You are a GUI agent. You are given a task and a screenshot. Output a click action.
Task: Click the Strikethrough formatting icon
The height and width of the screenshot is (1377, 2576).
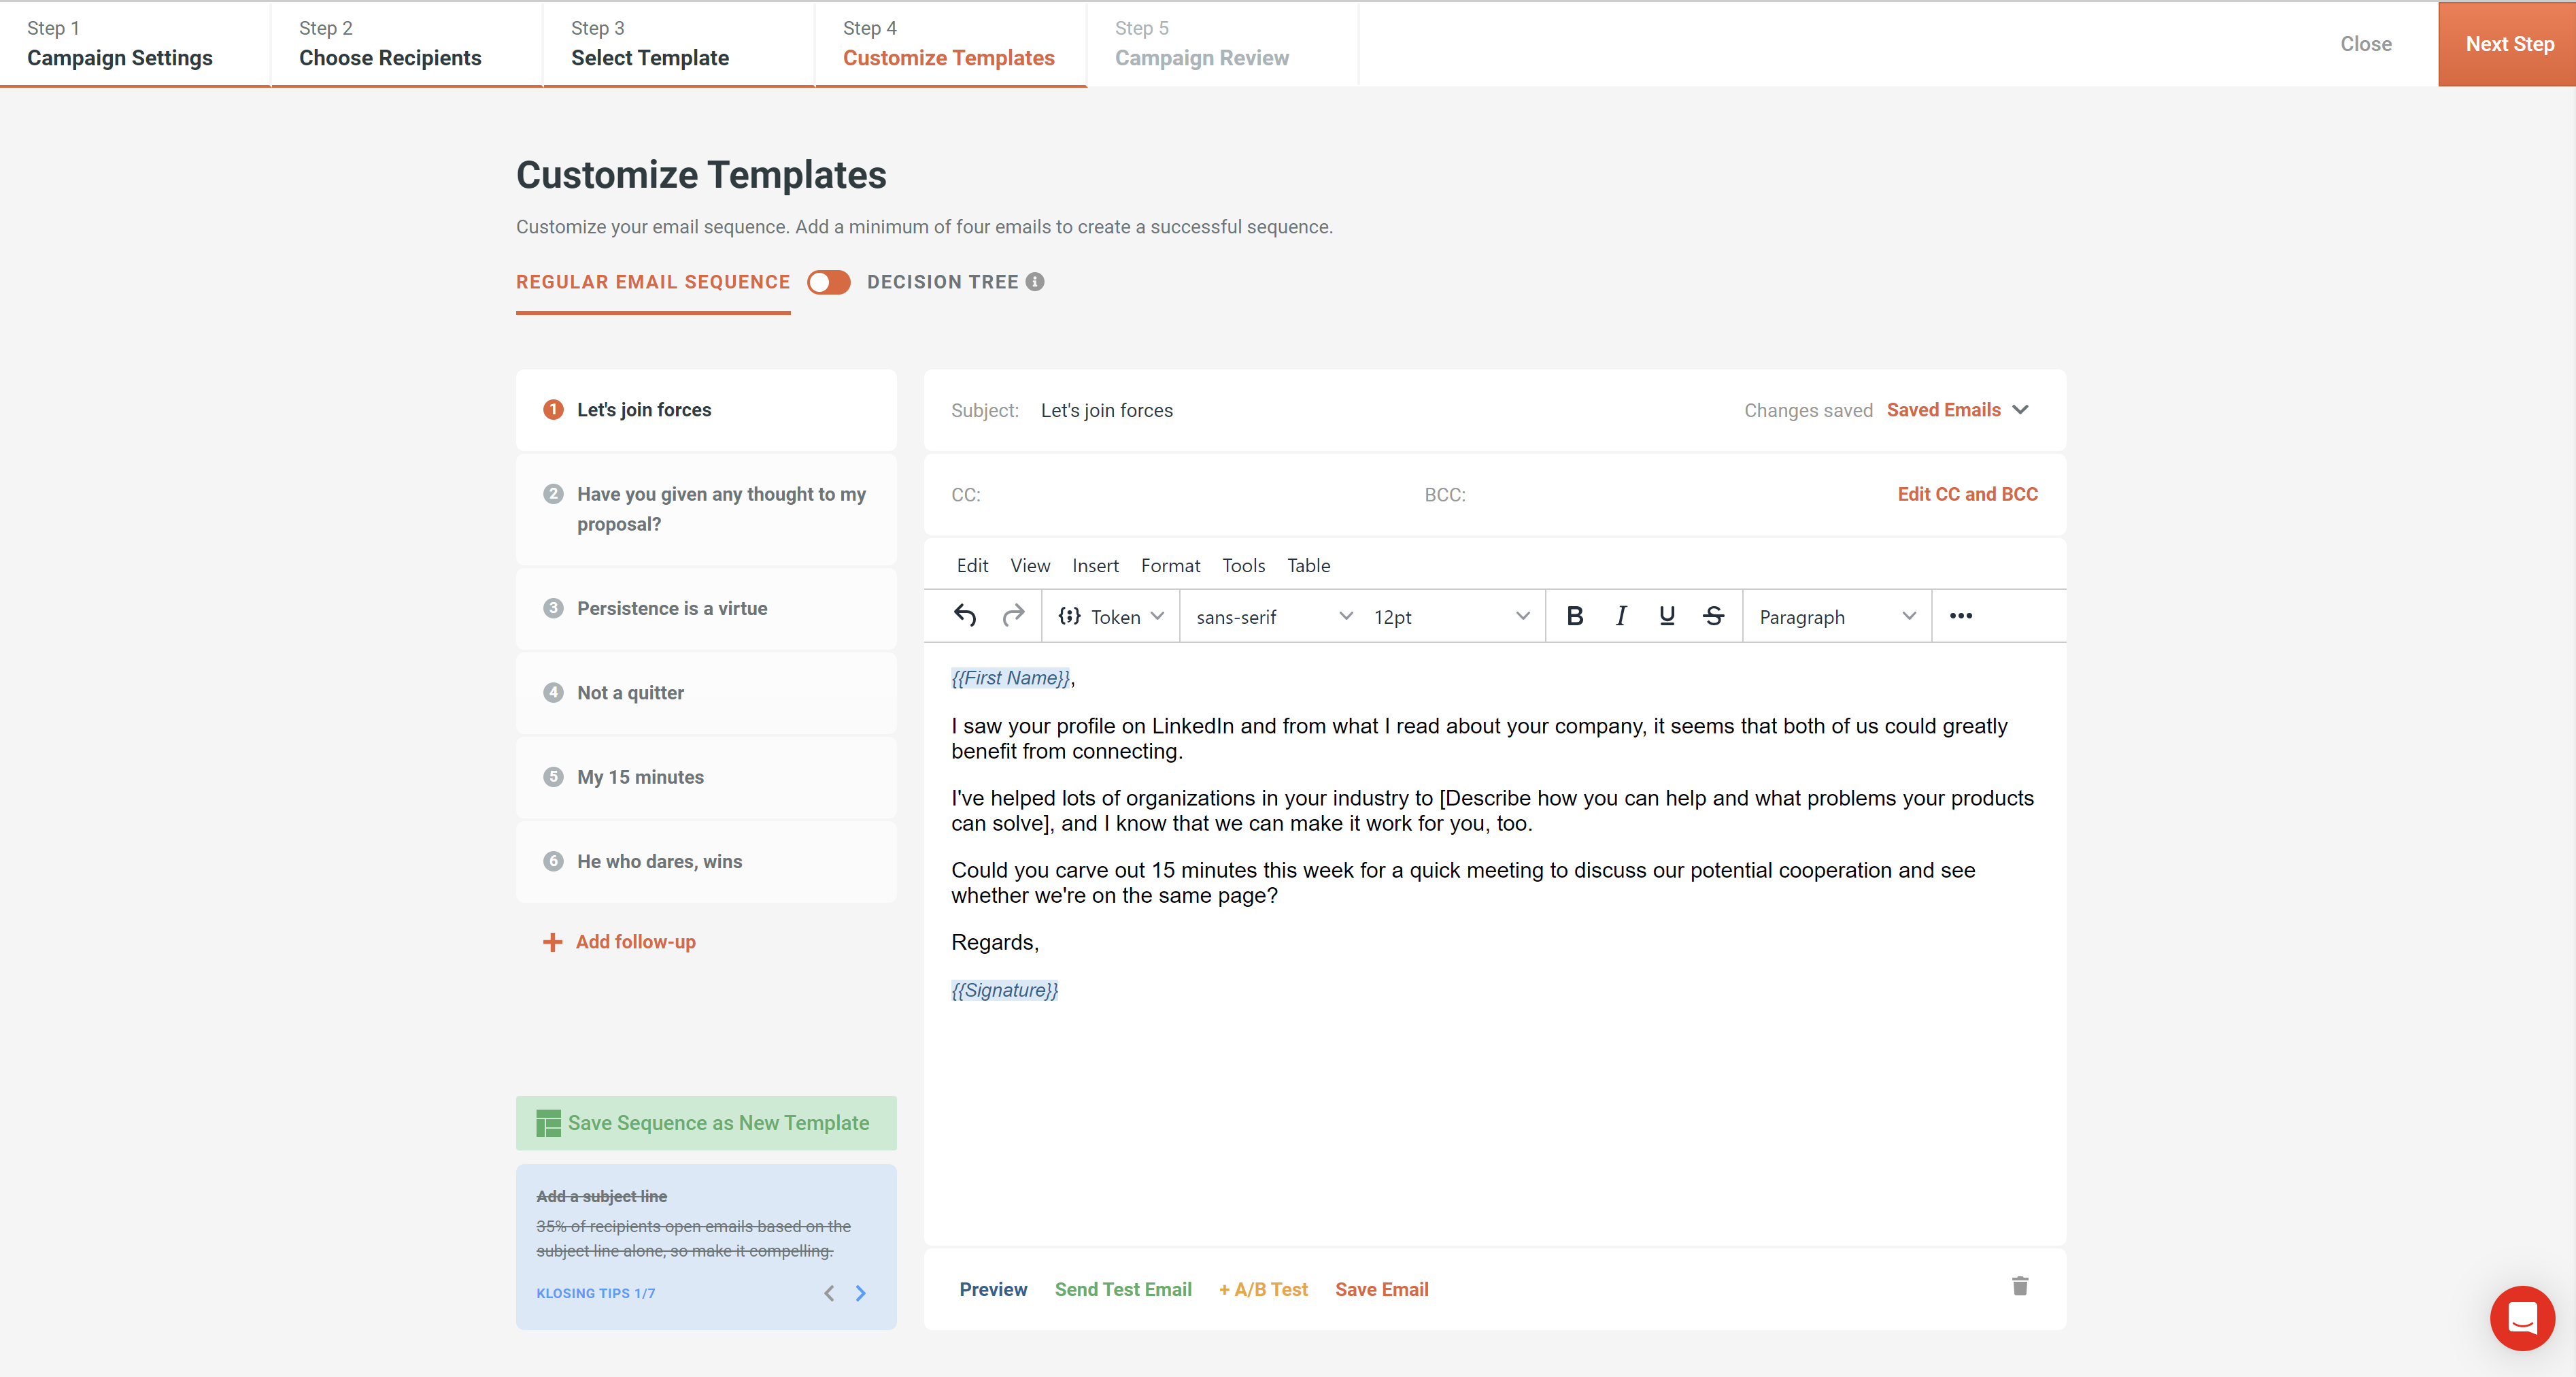pyautogui.click(x=1712, y=615)
